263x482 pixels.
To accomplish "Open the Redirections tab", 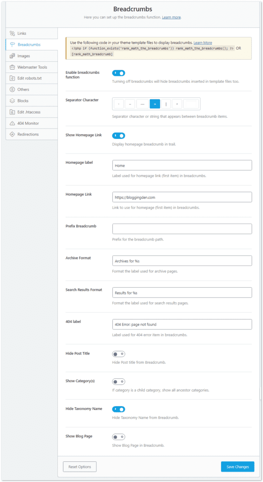I will (x=32, y=134).
